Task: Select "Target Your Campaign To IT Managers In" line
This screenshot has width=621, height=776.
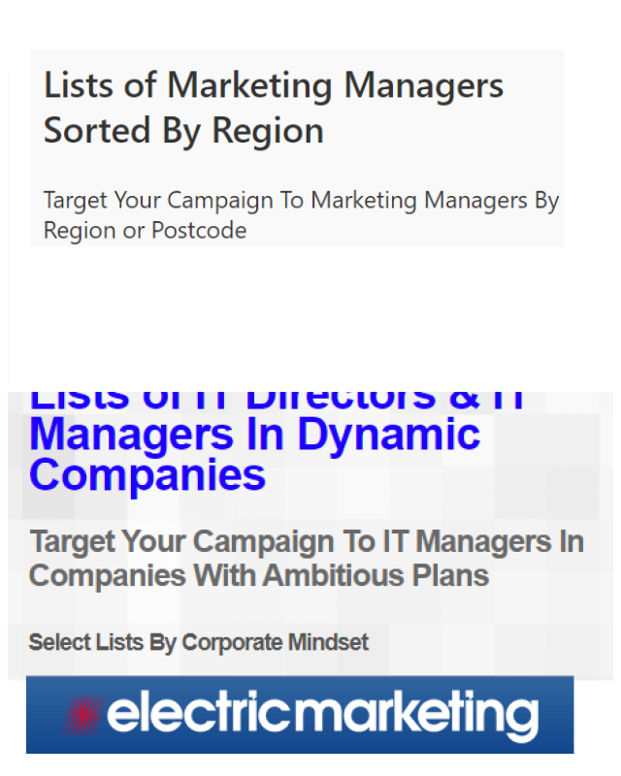Action: coord(307,542)
